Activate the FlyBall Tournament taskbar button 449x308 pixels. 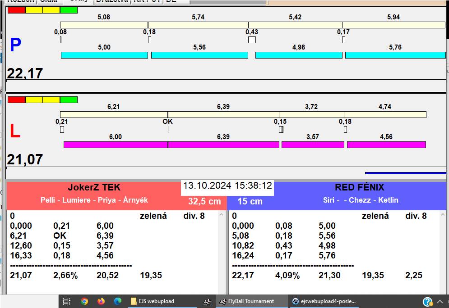click(251, 301)
